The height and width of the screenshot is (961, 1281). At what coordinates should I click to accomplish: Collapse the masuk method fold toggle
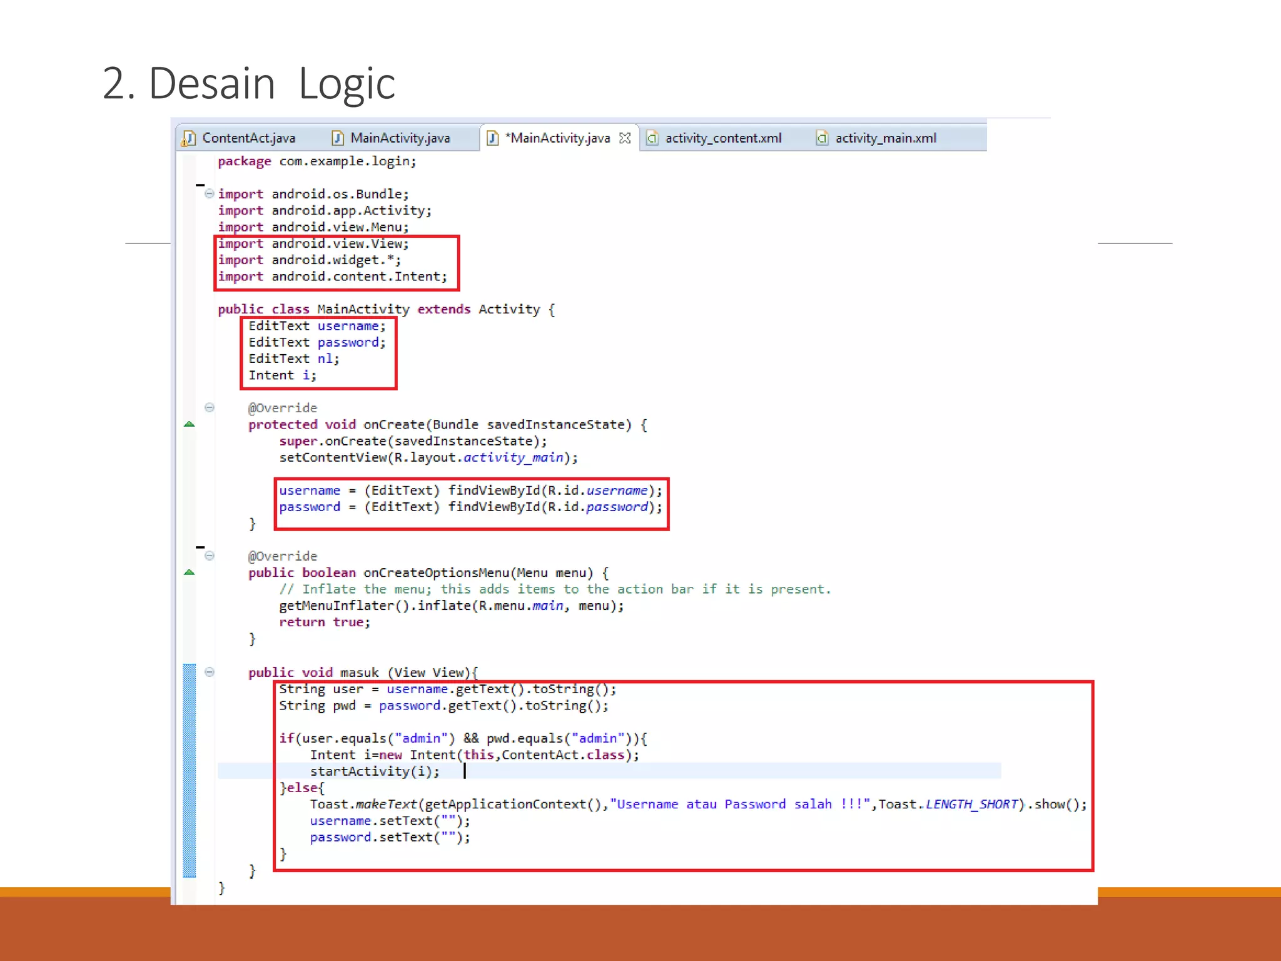point(210,672)
